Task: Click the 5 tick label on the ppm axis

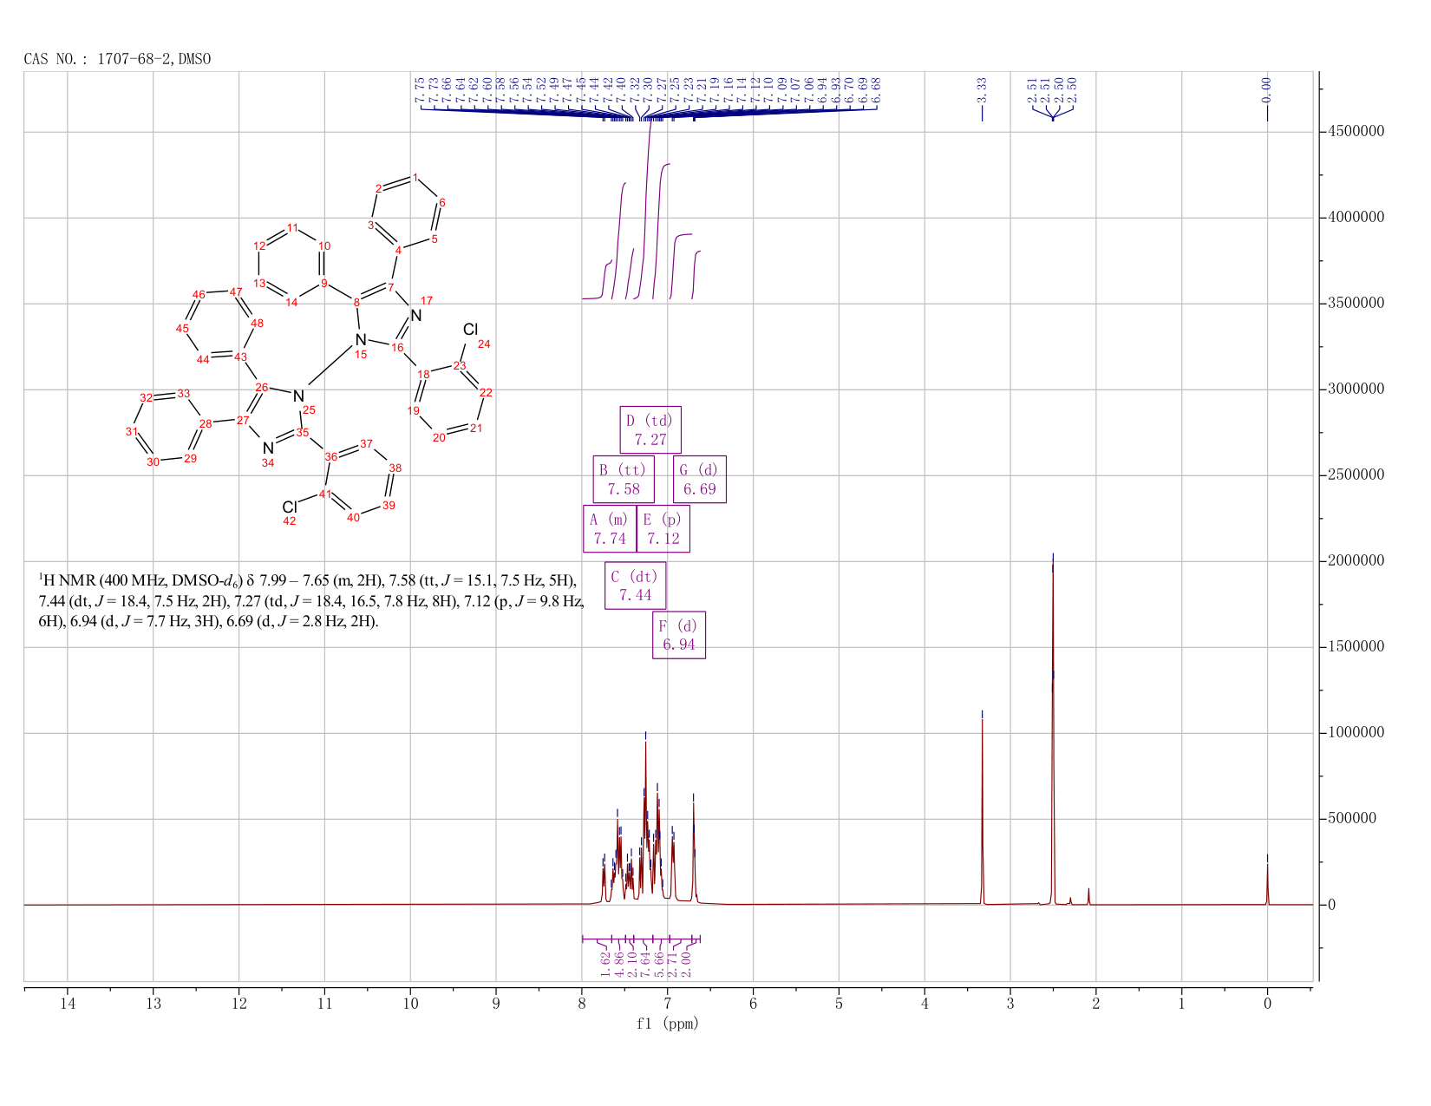Action: [x=839, y=1004]
